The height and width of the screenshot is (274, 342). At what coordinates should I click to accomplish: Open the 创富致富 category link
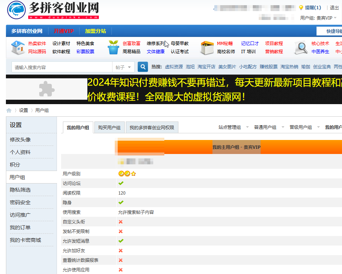pyautogui.click(x=131, y=44)
